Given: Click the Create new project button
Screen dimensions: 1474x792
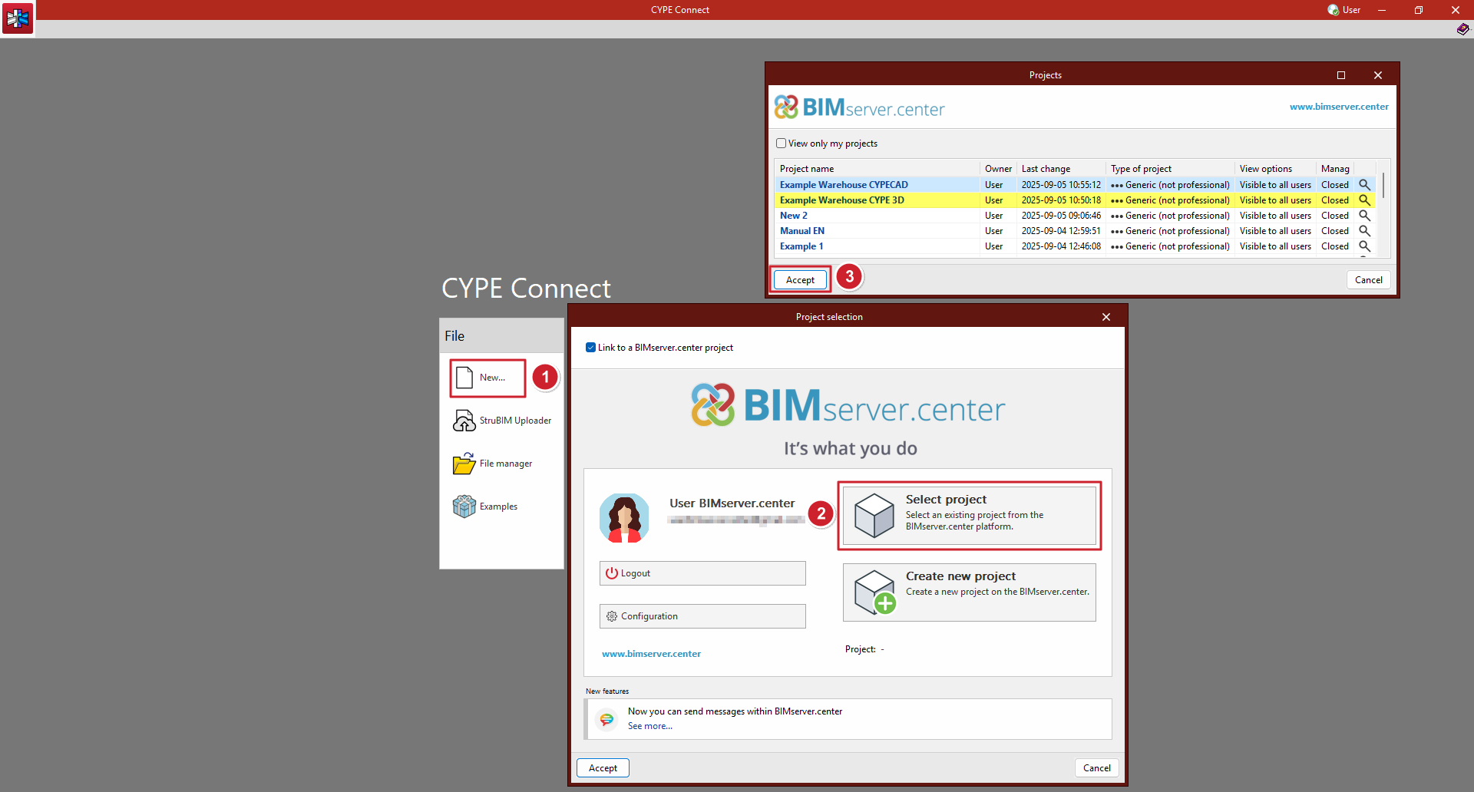Looking at the screenshot, I should [969, 592].
